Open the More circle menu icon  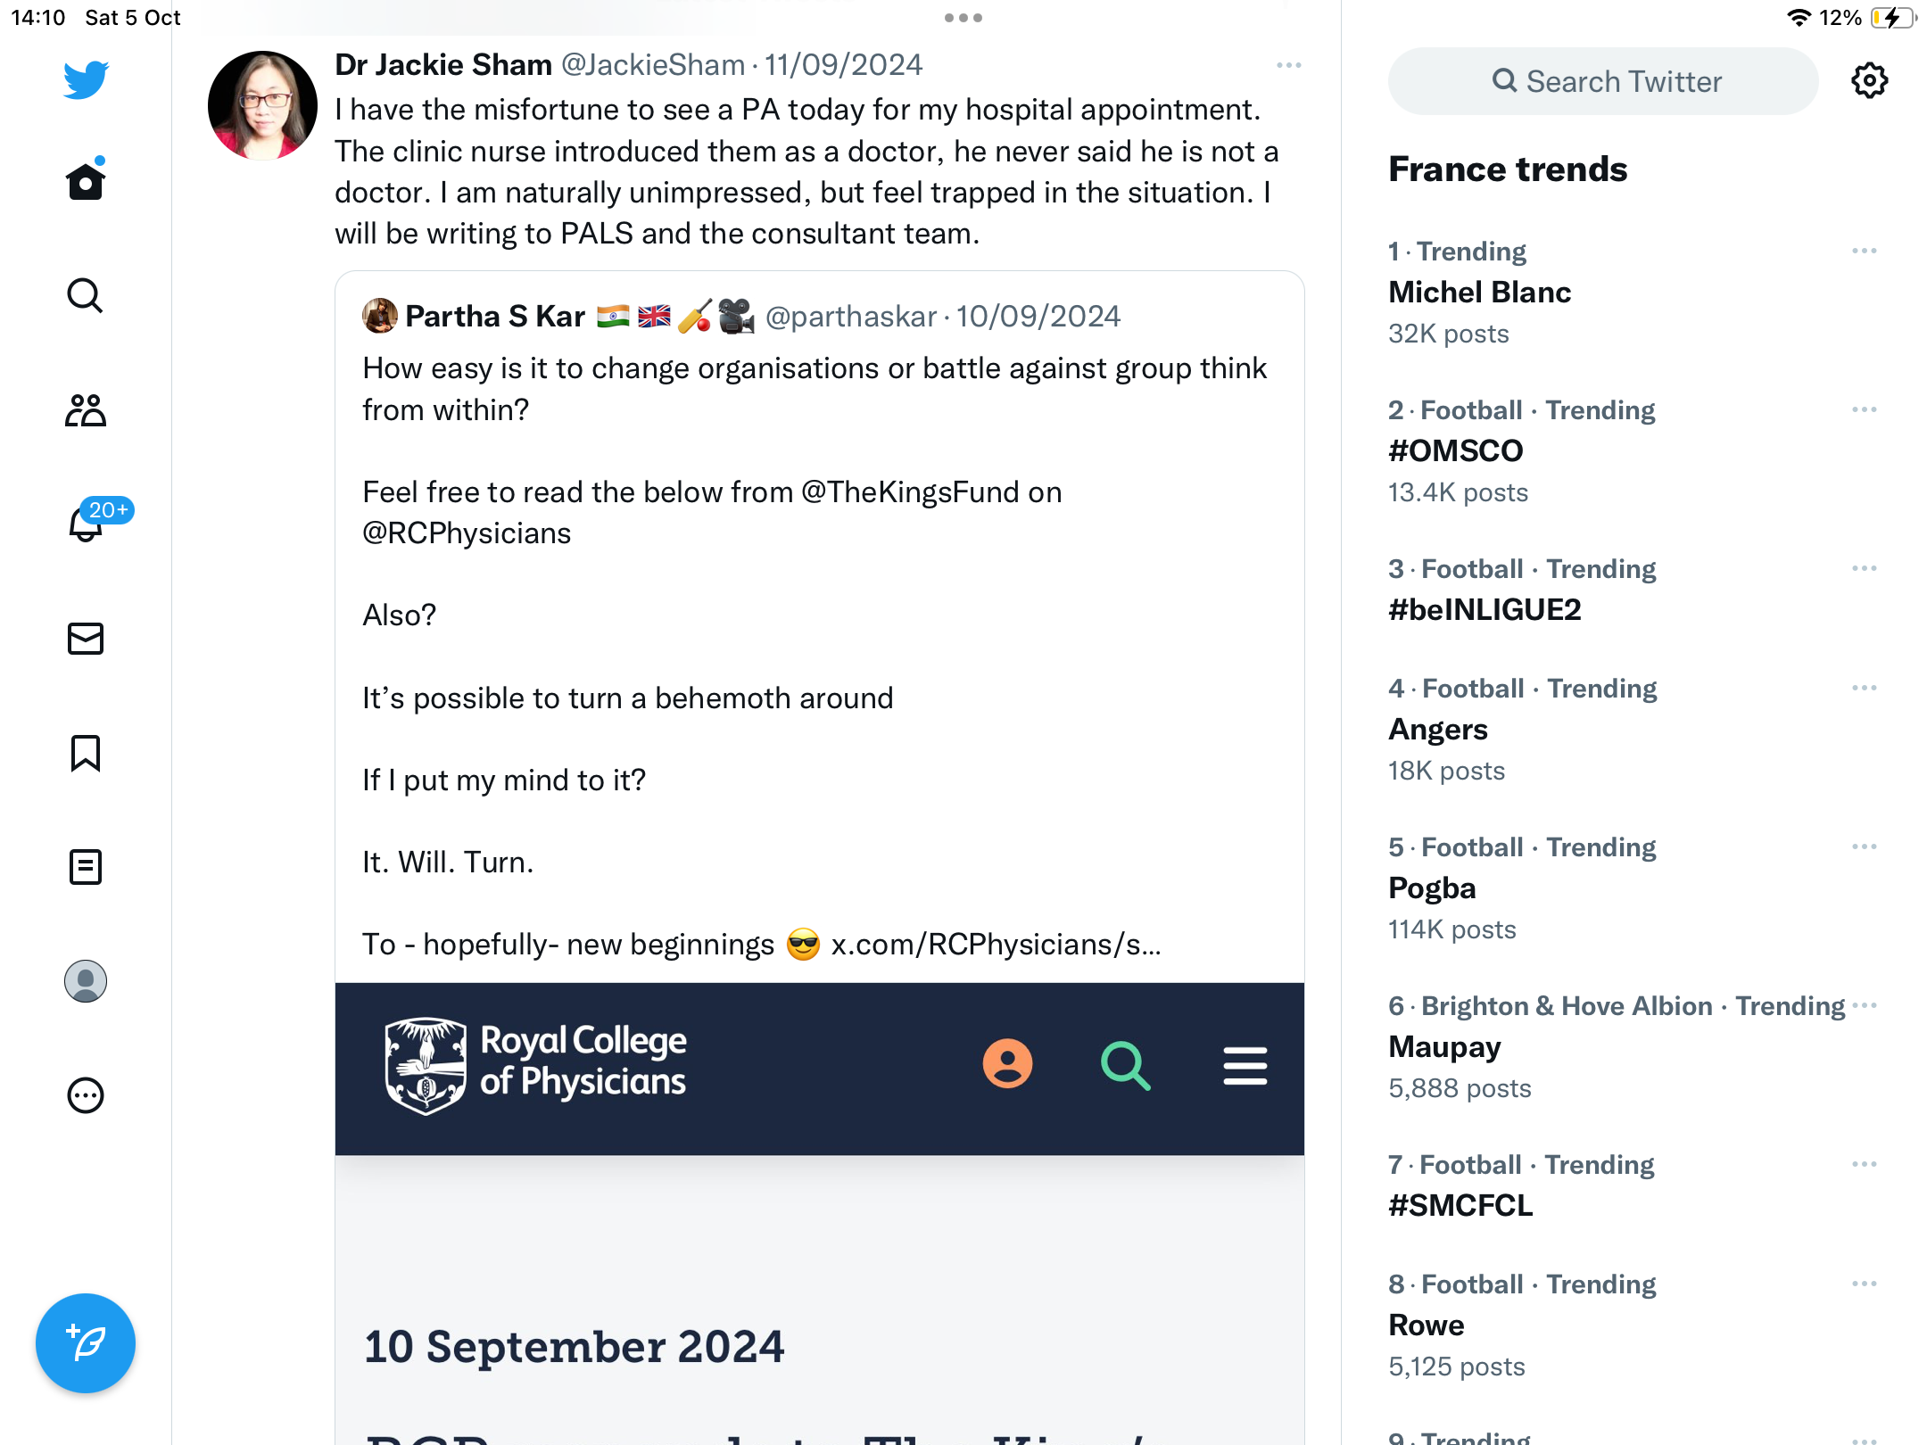(86, 1095)
